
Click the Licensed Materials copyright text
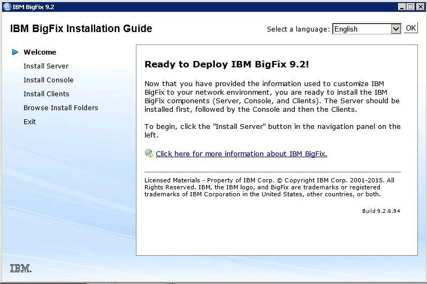(x=269, y=187)
